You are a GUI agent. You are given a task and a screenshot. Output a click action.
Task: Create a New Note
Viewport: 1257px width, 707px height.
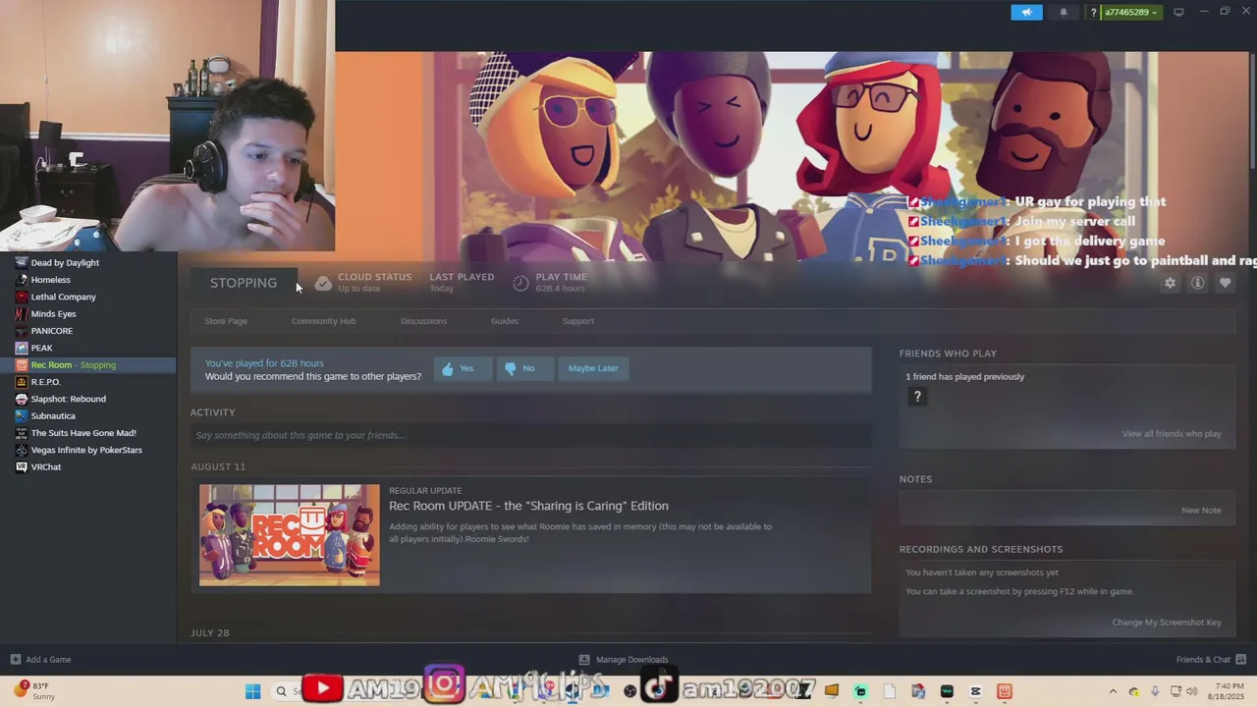tap(1201, 511)
